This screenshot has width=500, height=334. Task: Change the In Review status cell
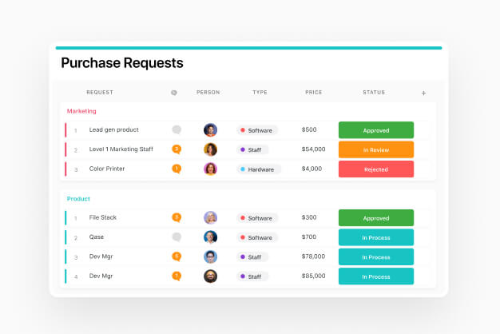point(375,149)
